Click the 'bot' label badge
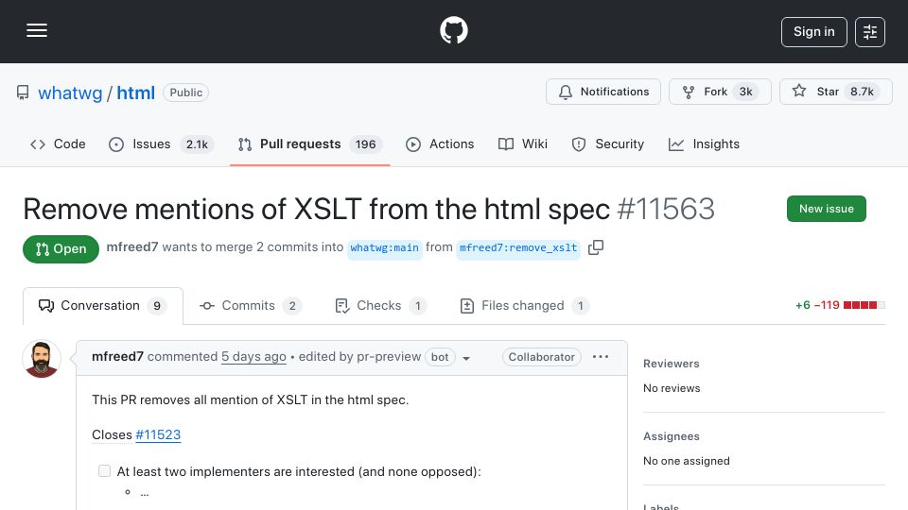 pyautogui.click(x=440, y=357)
